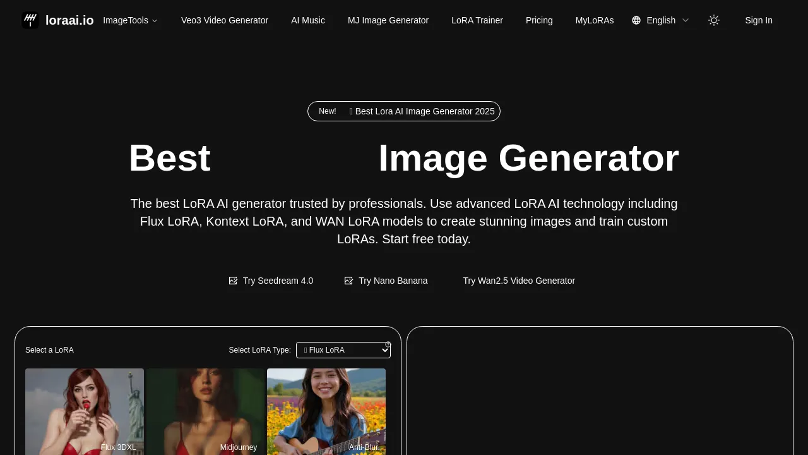The image size is (808, 455).
Task: Select the Flux 3DXL LoRA thumbnail
Action: [x=85, y=411]
